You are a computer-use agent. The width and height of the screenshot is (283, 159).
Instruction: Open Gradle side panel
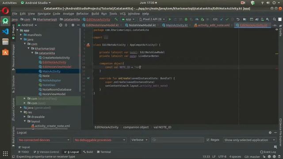click(x=280, y=30)
